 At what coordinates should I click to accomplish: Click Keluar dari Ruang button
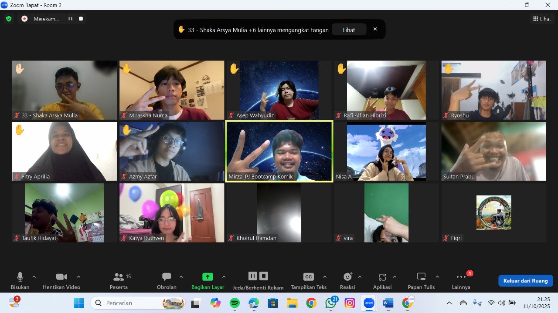click(x=525, y=281)
